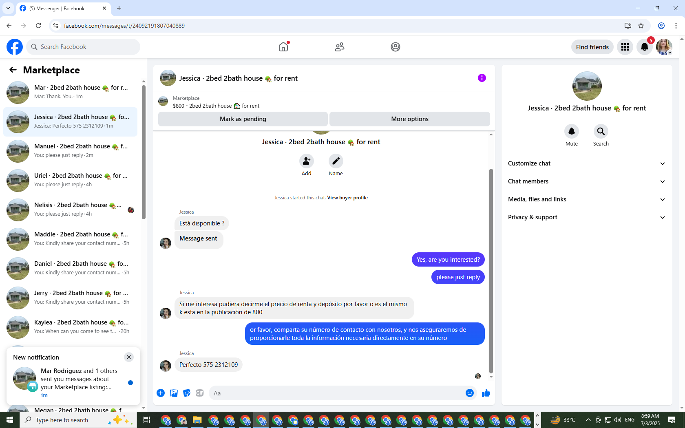Expand Chat members section
Image resolution: width=685 pixels, height=428 pixels.
point(587,181)
